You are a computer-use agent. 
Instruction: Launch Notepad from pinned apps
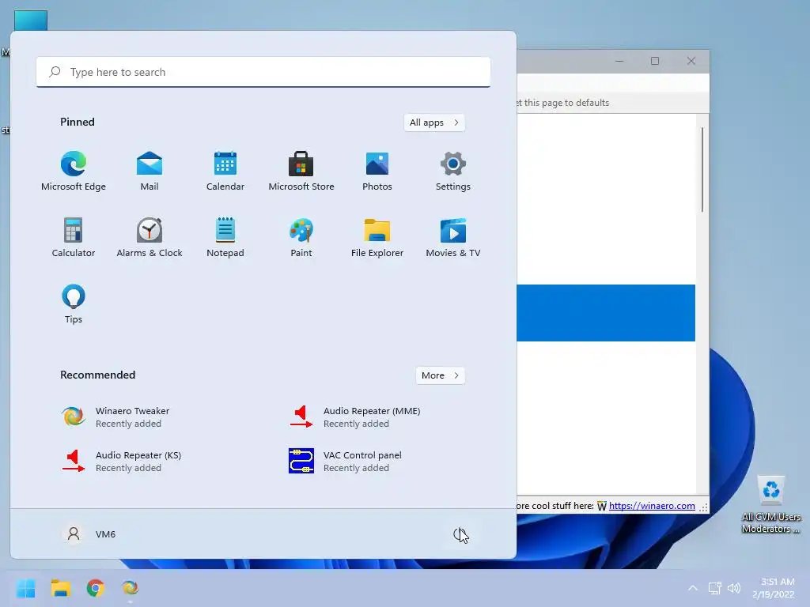[225, 238]
